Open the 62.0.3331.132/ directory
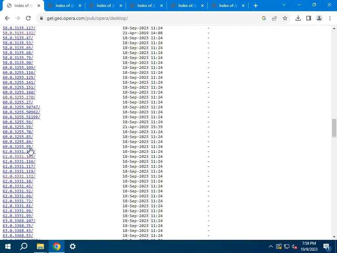The image size is (337, 253). pos(19,177)
